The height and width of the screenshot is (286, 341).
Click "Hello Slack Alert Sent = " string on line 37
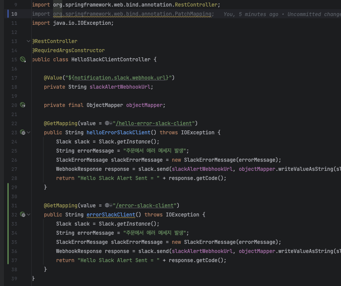tap(118, 260)
